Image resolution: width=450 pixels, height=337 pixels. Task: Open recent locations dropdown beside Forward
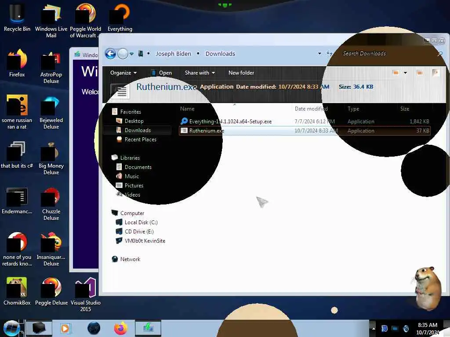(x=131, y=54)
